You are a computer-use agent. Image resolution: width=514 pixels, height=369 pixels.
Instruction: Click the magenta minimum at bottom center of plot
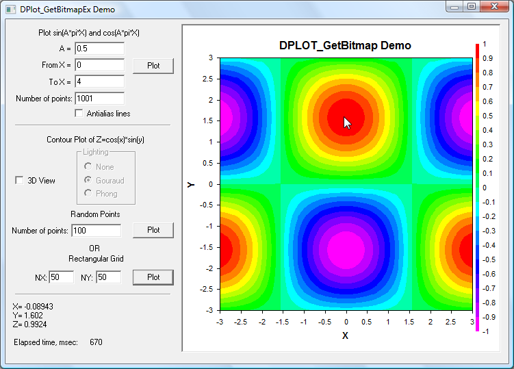[346, 250]
